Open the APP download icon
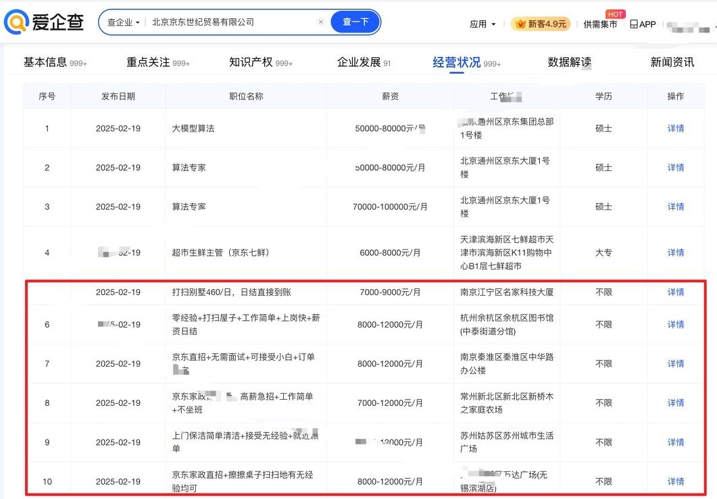The height and width of the screenshot is (499, 717). pos(634,24)
